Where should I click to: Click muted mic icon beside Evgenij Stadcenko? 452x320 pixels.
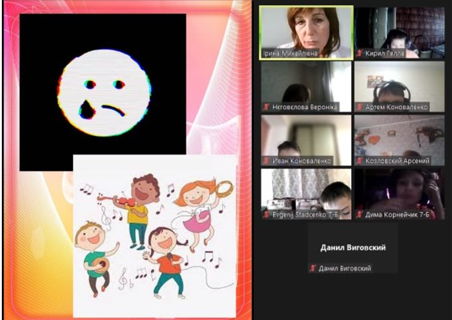pos(266,215)
